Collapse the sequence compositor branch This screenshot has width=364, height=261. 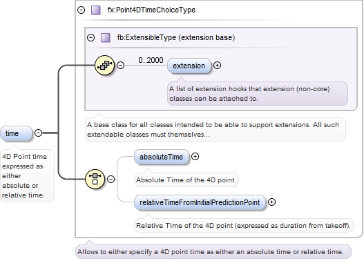pyautogui.click(x=120, y=65)
